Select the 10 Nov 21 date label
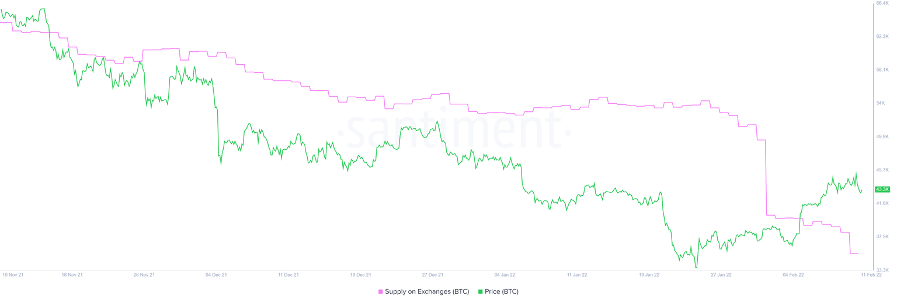 click(x=13, y=274)
